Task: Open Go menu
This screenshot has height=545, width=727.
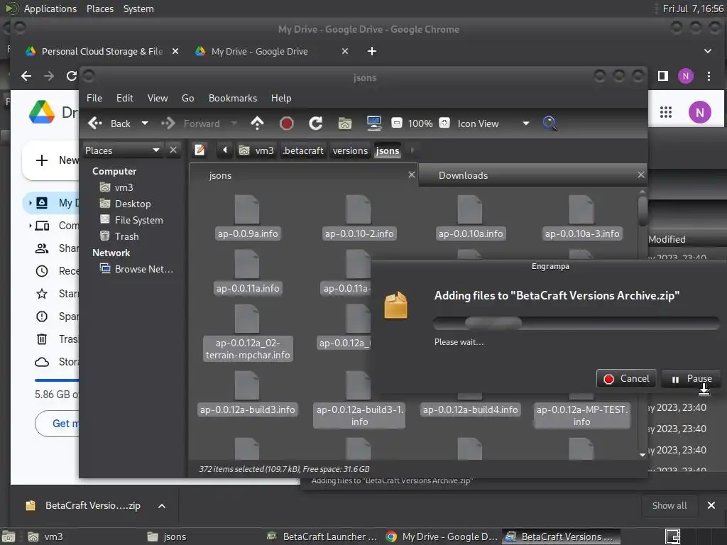Action: pos(187,98)
